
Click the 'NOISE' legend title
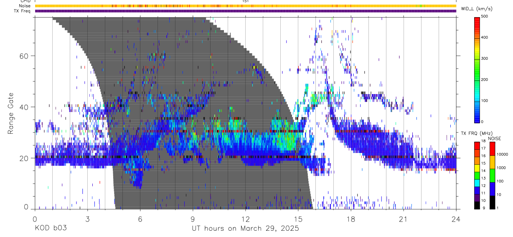pyautogui.click(x=494, y=138)
